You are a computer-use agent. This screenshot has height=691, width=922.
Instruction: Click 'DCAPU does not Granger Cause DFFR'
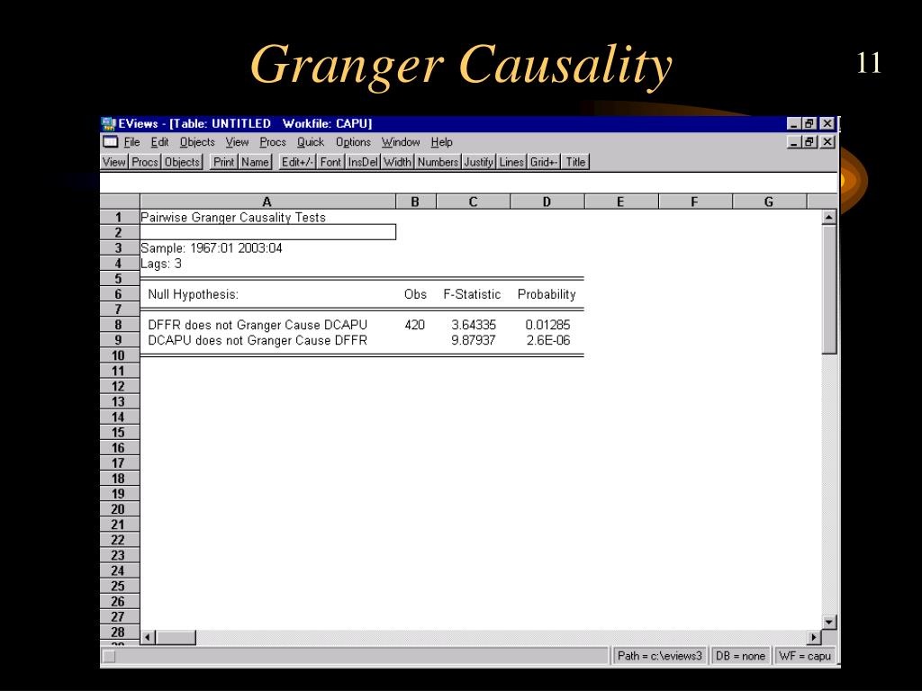[258, 340]
